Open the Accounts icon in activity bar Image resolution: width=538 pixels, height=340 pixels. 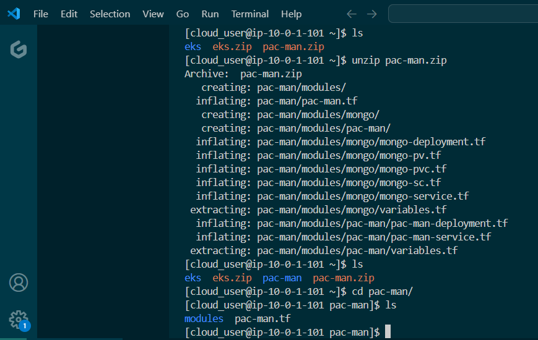[x=19, y=283]
